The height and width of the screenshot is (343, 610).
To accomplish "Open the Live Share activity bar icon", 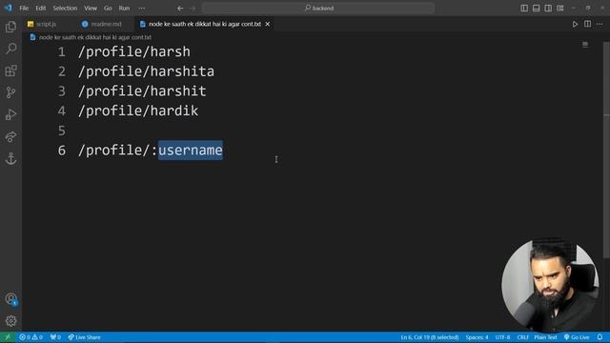I will [x=10, y=136].
